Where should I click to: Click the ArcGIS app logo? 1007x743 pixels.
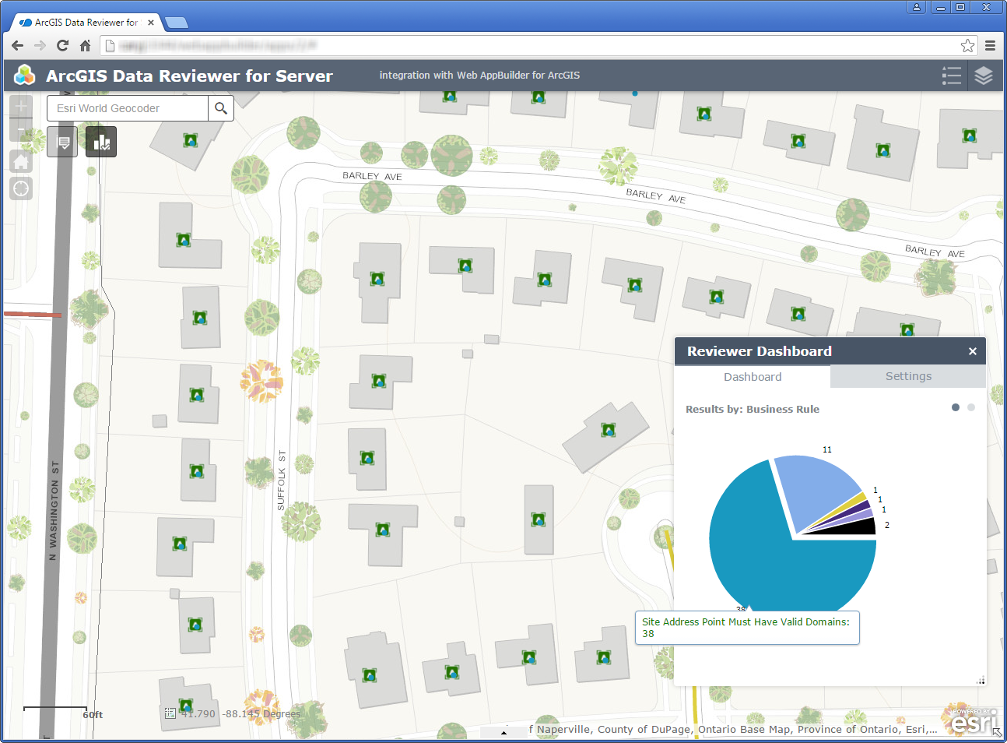point(25,75)
